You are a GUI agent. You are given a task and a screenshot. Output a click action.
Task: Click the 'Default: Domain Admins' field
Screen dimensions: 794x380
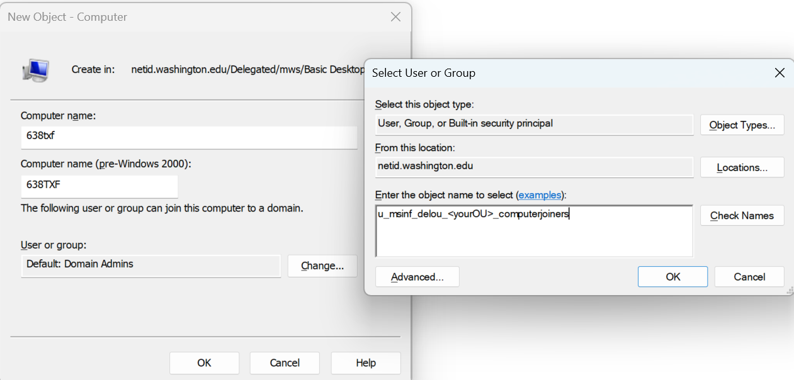150,265
